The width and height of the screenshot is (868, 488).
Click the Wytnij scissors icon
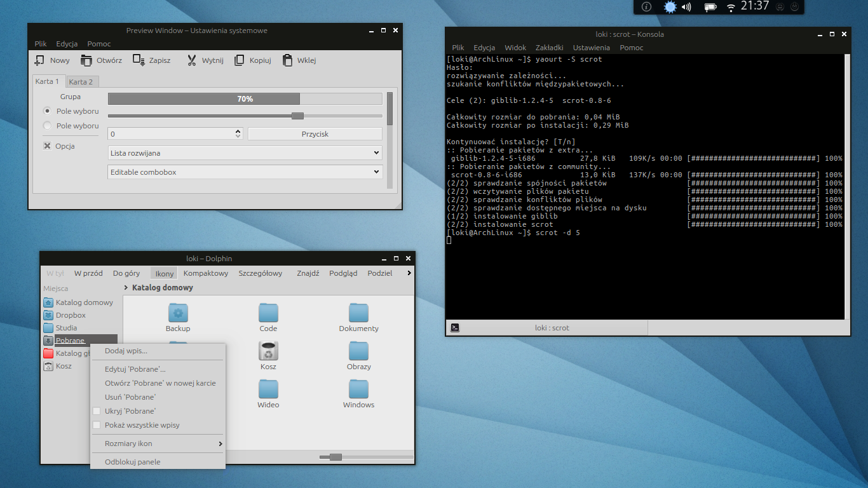point(191,60)
